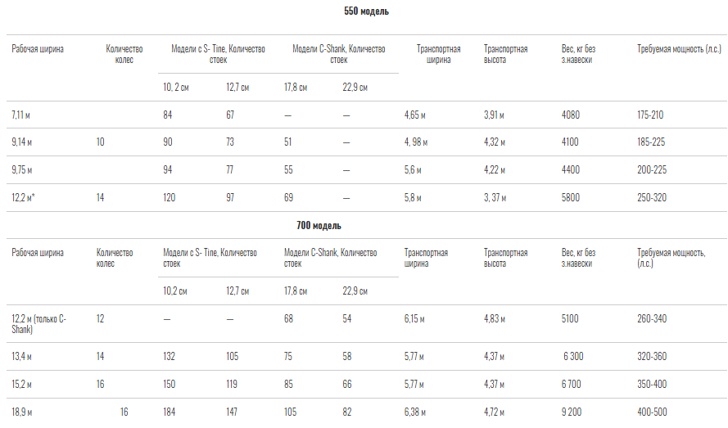Click the 18,9 м row label
Viewport: 728px width, 428px height.
tap(22, 412)
